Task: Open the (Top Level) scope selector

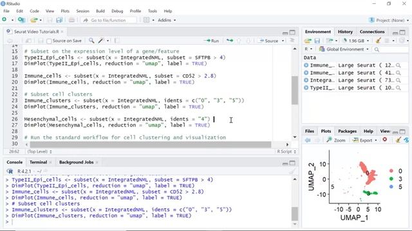Action: point(40,151)
